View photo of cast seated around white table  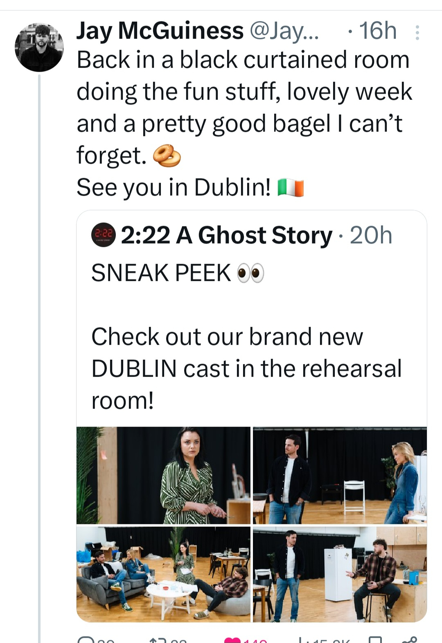click(x=163, y=574)
